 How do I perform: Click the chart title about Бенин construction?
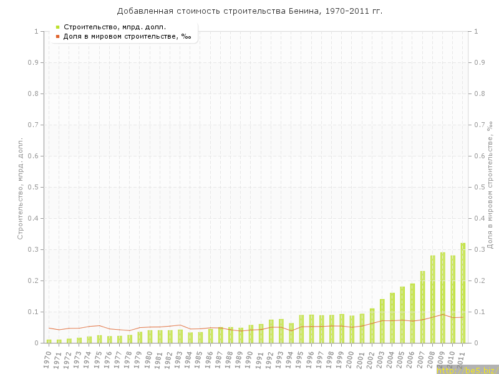(x=249, y=11)
